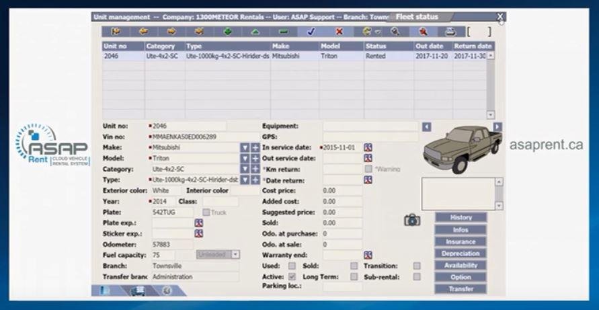Add new Make with plus button

pos(255,147)
